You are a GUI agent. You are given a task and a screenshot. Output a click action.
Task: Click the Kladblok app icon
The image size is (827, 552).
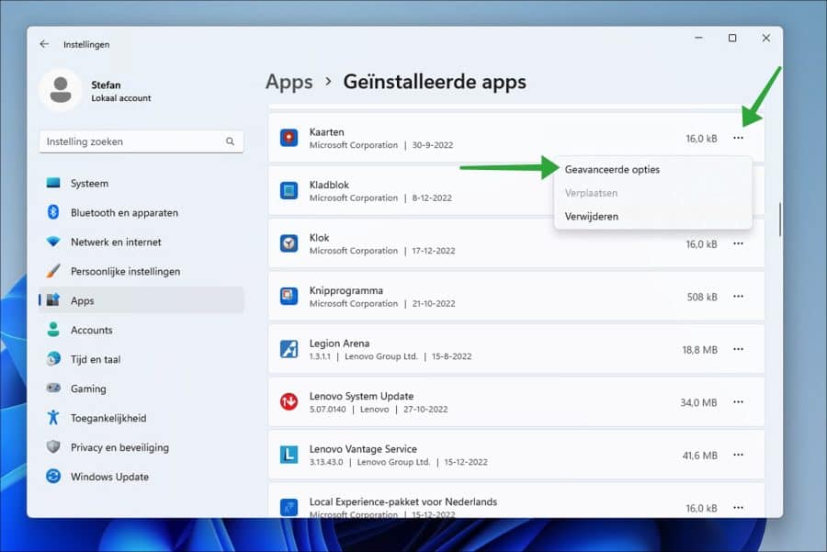[289, 191]
